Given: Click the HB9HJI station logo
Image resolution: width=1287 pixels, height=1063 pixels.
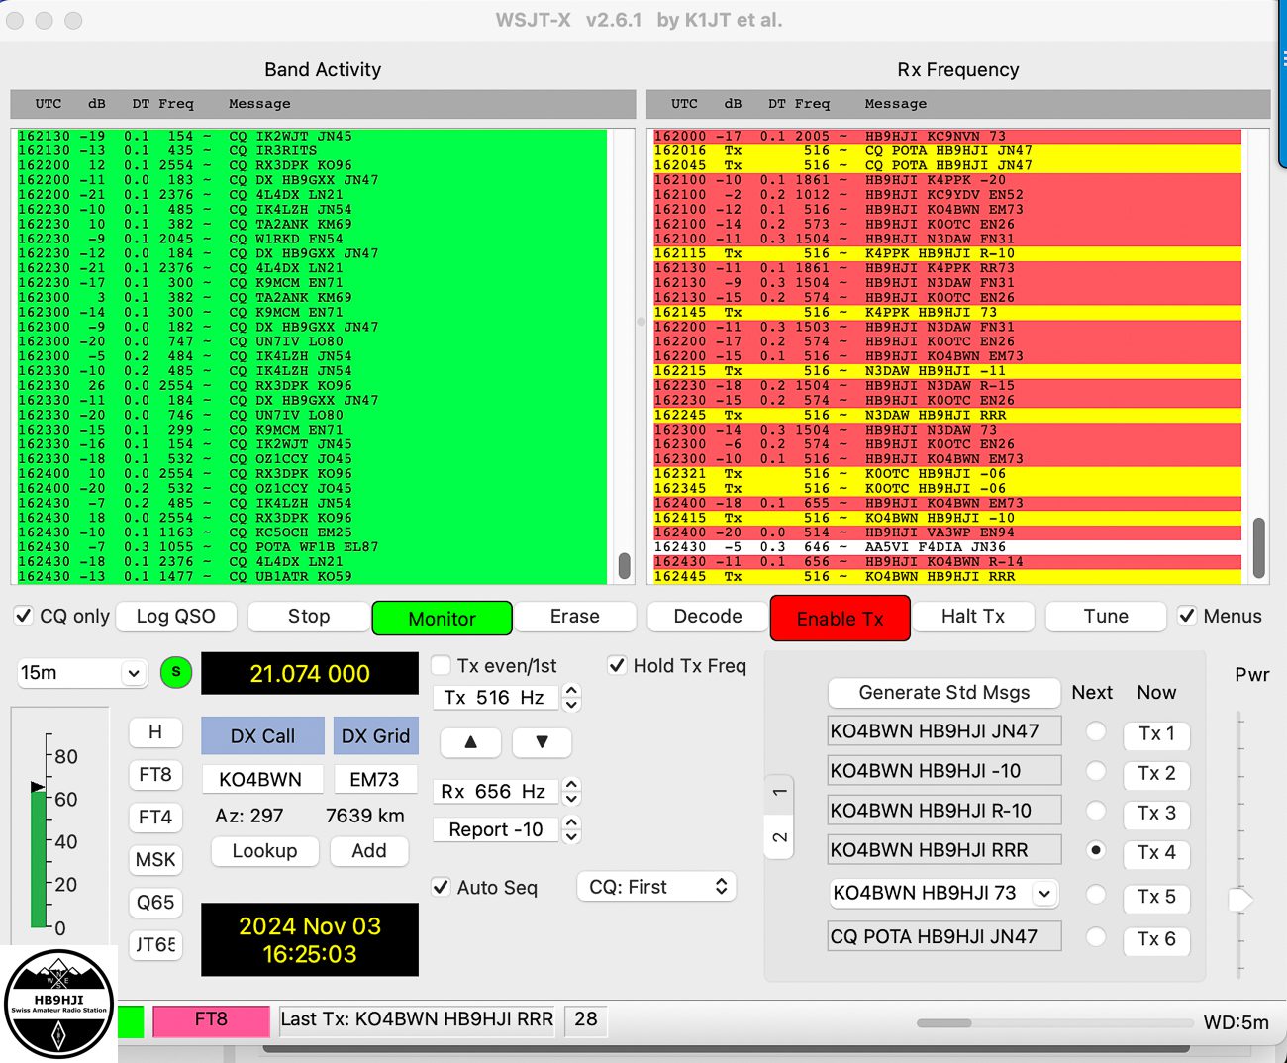Looking at the screenshot, I should pos(59,1005).
